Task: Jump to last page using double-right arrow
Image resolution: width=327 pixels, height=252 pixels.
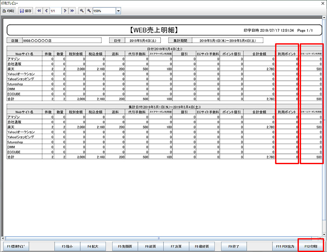Action: 72,11
